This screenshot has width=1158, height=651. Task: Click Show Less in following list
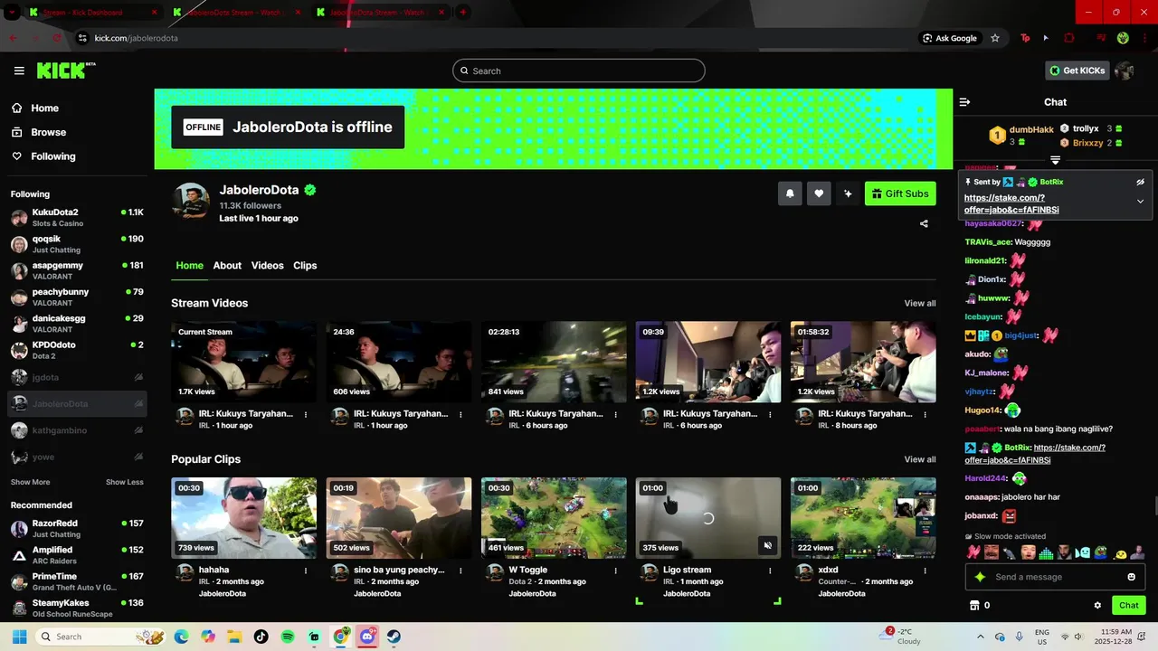click(x=125, y=482)
